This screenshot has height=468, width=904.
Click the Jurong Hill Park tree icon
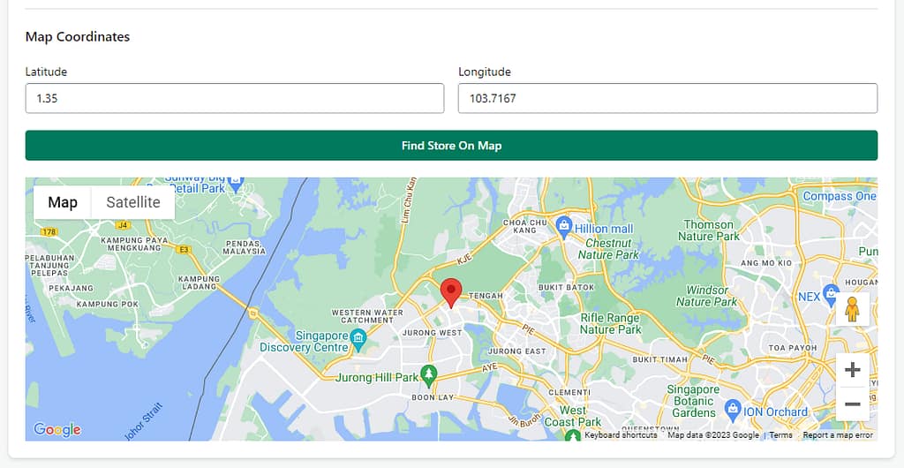(429, 376)
